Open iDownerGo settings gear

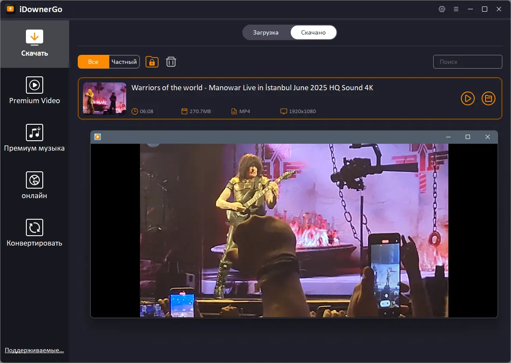point(442,9)
